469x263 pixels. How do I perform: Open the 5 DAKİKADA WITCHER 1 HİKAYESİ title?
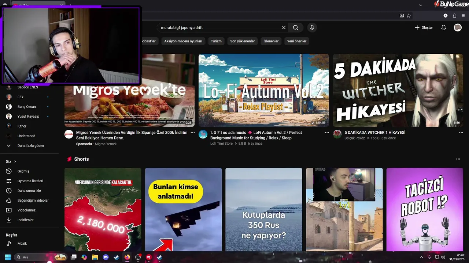click(x=375, y=133)
